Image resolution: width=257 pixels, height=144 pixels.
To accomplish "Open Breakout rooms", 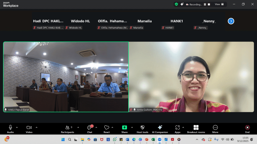I will [x=196, y=129].
